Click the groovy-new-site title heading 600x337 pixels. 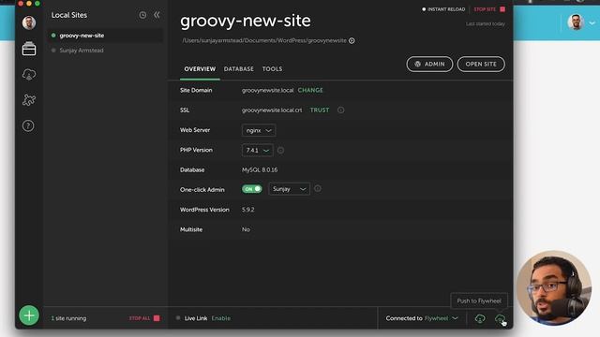246,21
